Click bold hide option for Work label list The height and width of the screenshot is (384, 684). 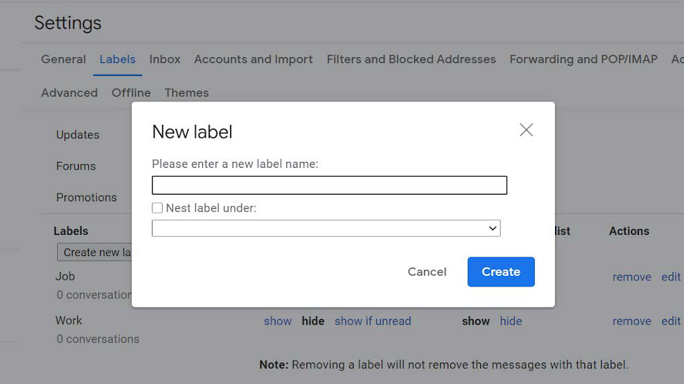click(313, 322)
